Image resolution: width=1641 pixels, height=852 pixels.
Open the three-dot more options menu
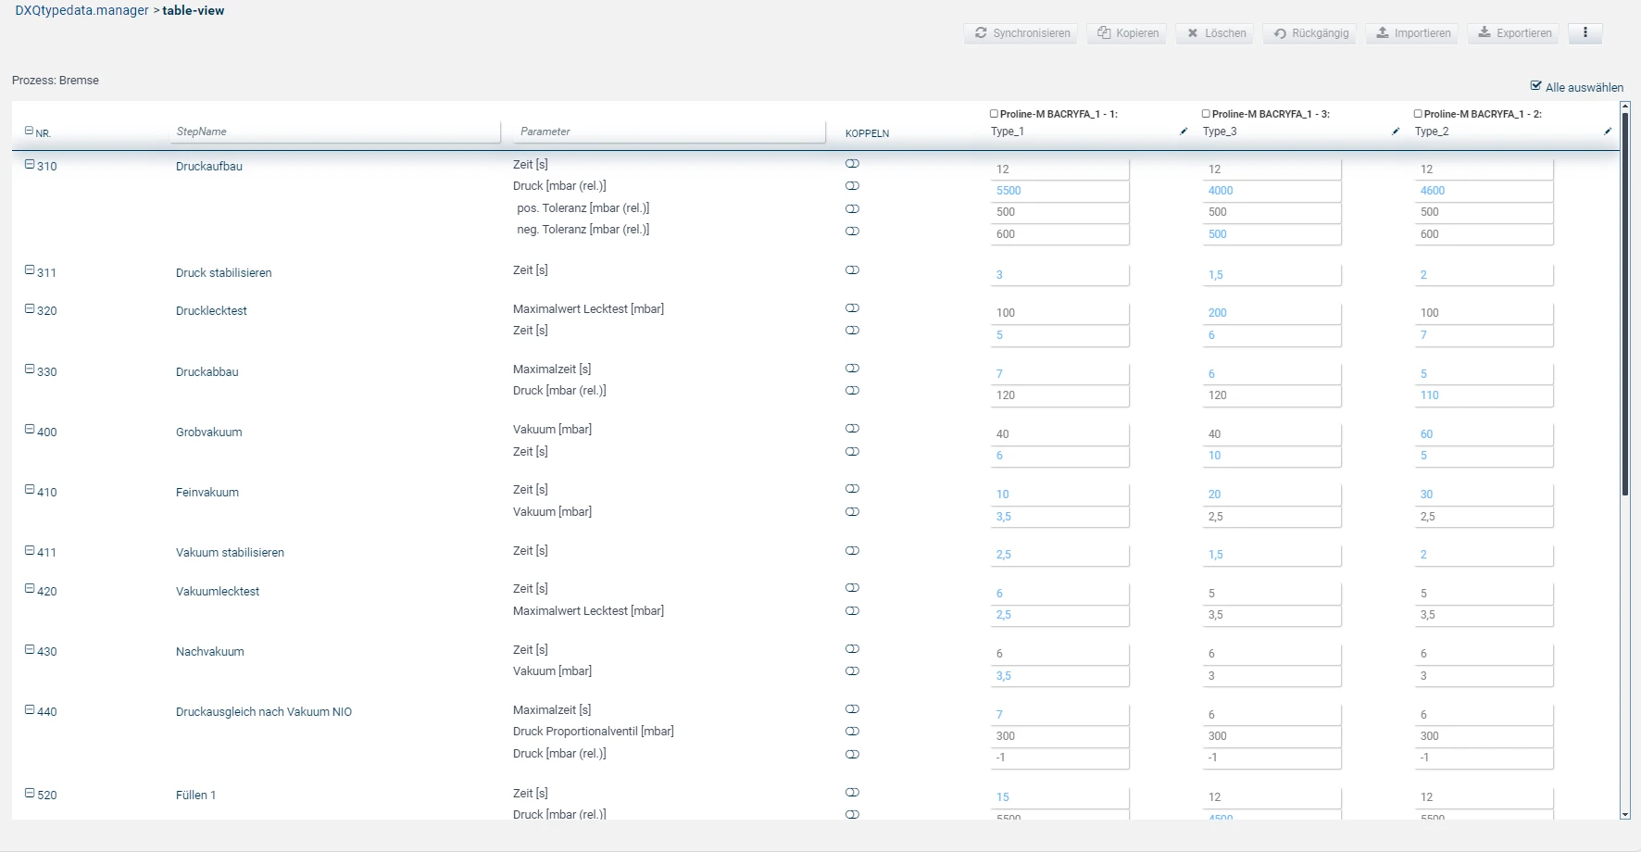1585,33
